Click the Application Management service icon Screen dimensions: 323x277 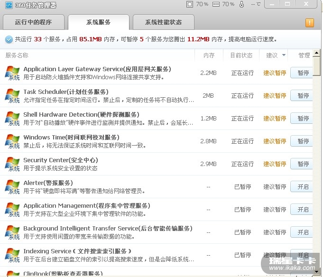coord(12,210)
